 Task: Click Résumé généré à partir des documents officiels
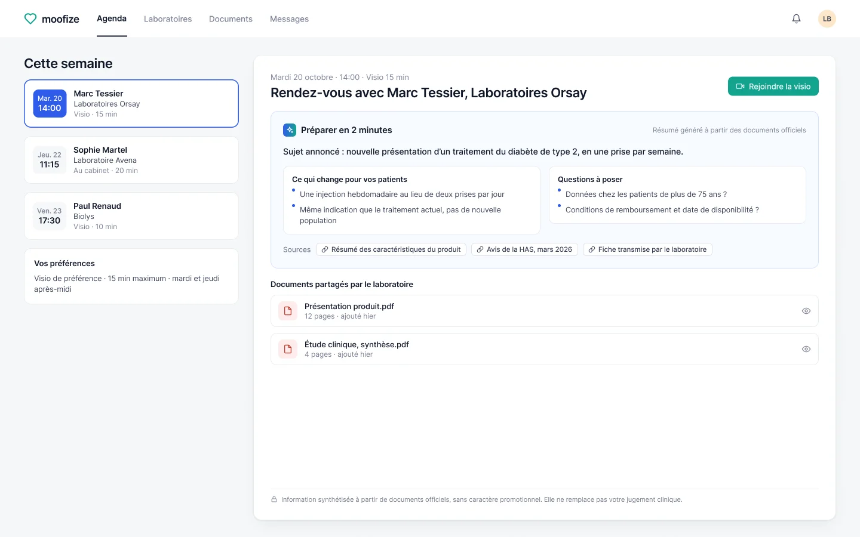[729, 130]
